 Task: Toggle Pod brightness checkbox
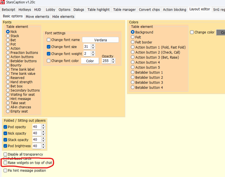pos(5,146)
